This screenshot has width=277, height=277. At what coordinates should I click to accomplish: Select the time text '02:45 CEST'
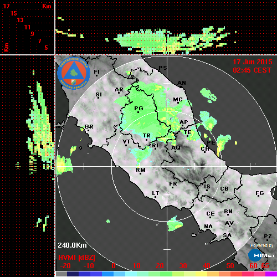coord(252,70)
